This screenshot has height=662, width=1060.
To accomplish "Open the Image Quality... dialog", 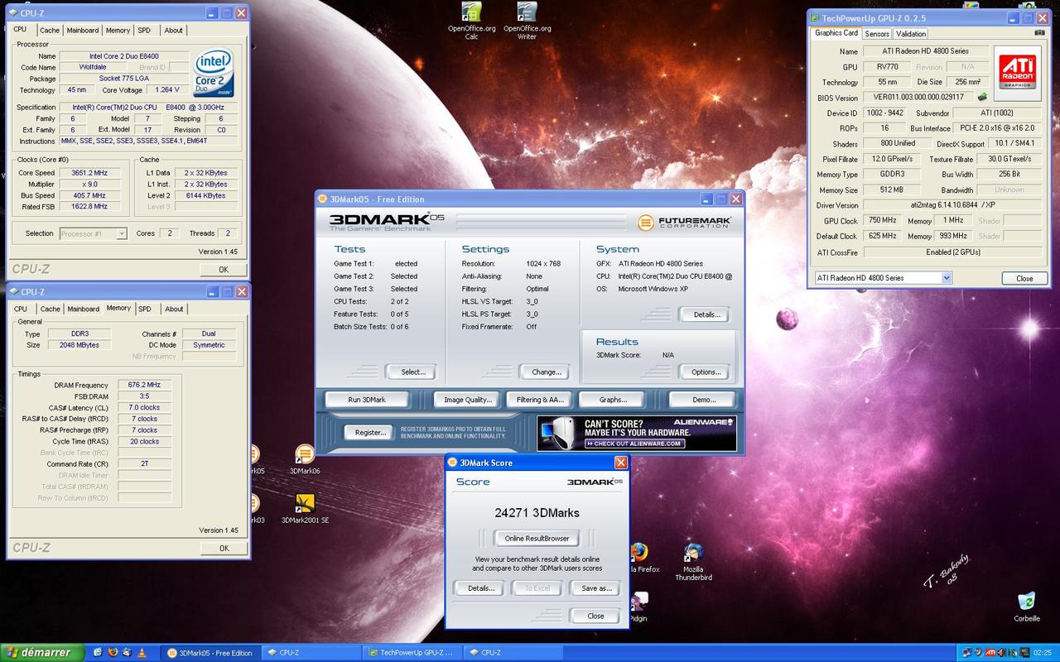I will pyautogui.click(x=468, y=400).
